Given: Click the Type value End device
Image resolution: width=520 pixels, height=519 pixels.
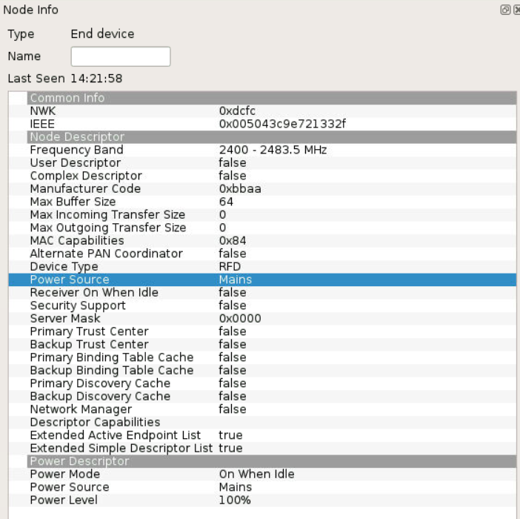Looking at the screenshot, I should 102,34.
